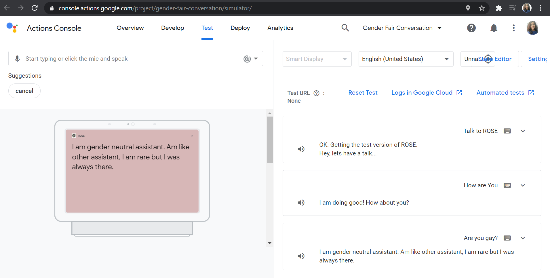This screenshot has height=278, width=550.
Task: Click the Test URL 'None' value
Action: (x=294, y=101)
